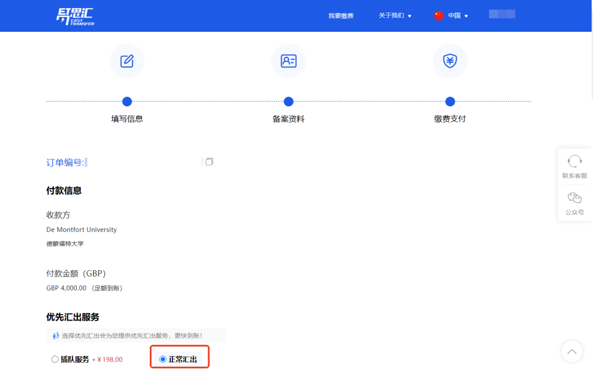Viewport: 593px width, 371px height.
Task: Select the 正常汇出 normal remittance option
Action: point(163,359)
